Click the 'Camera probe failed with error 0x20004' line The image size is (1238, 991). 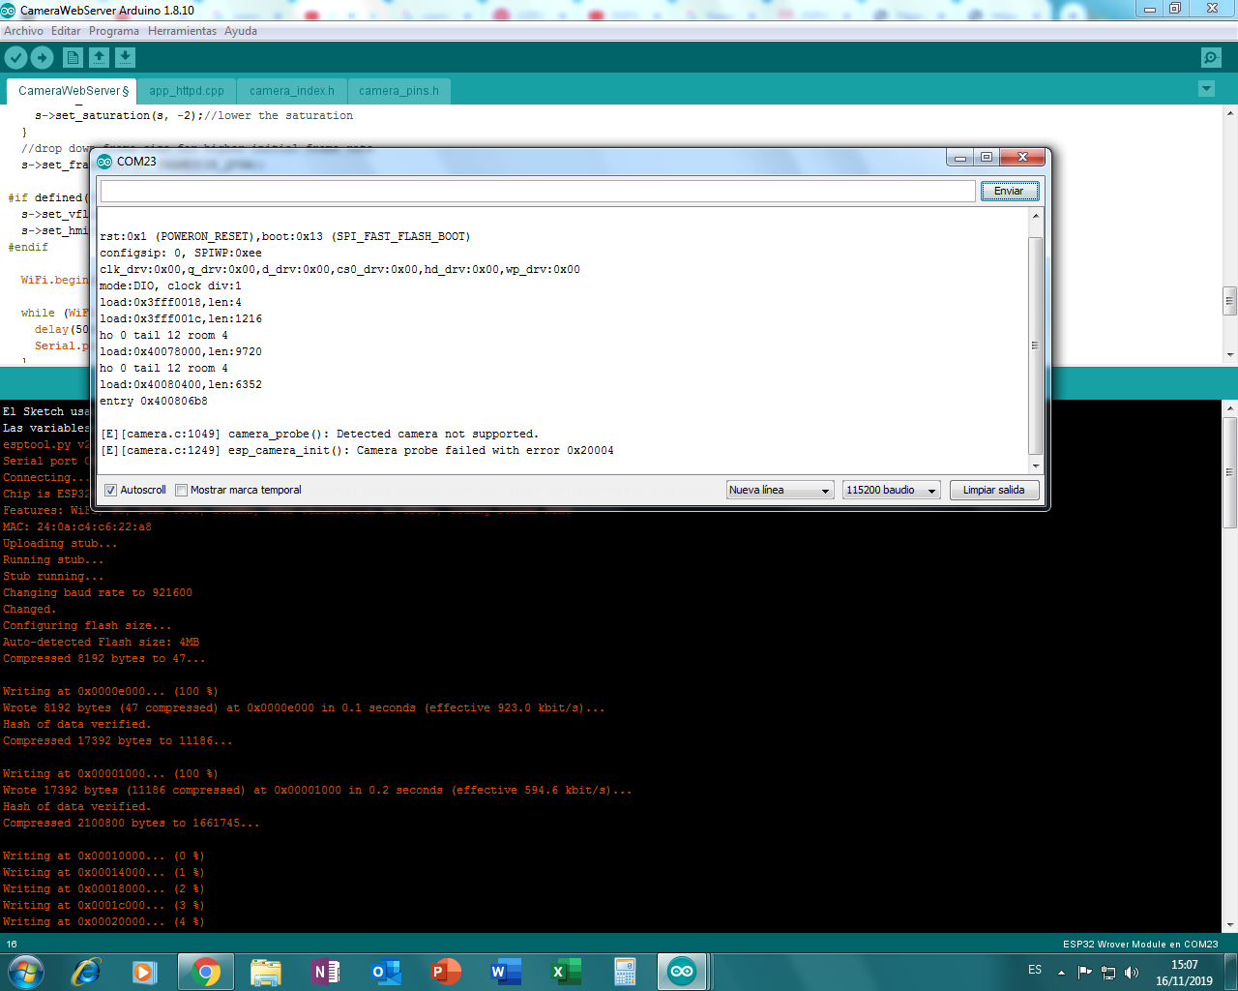pyautogui.click(x=357, y=450)
